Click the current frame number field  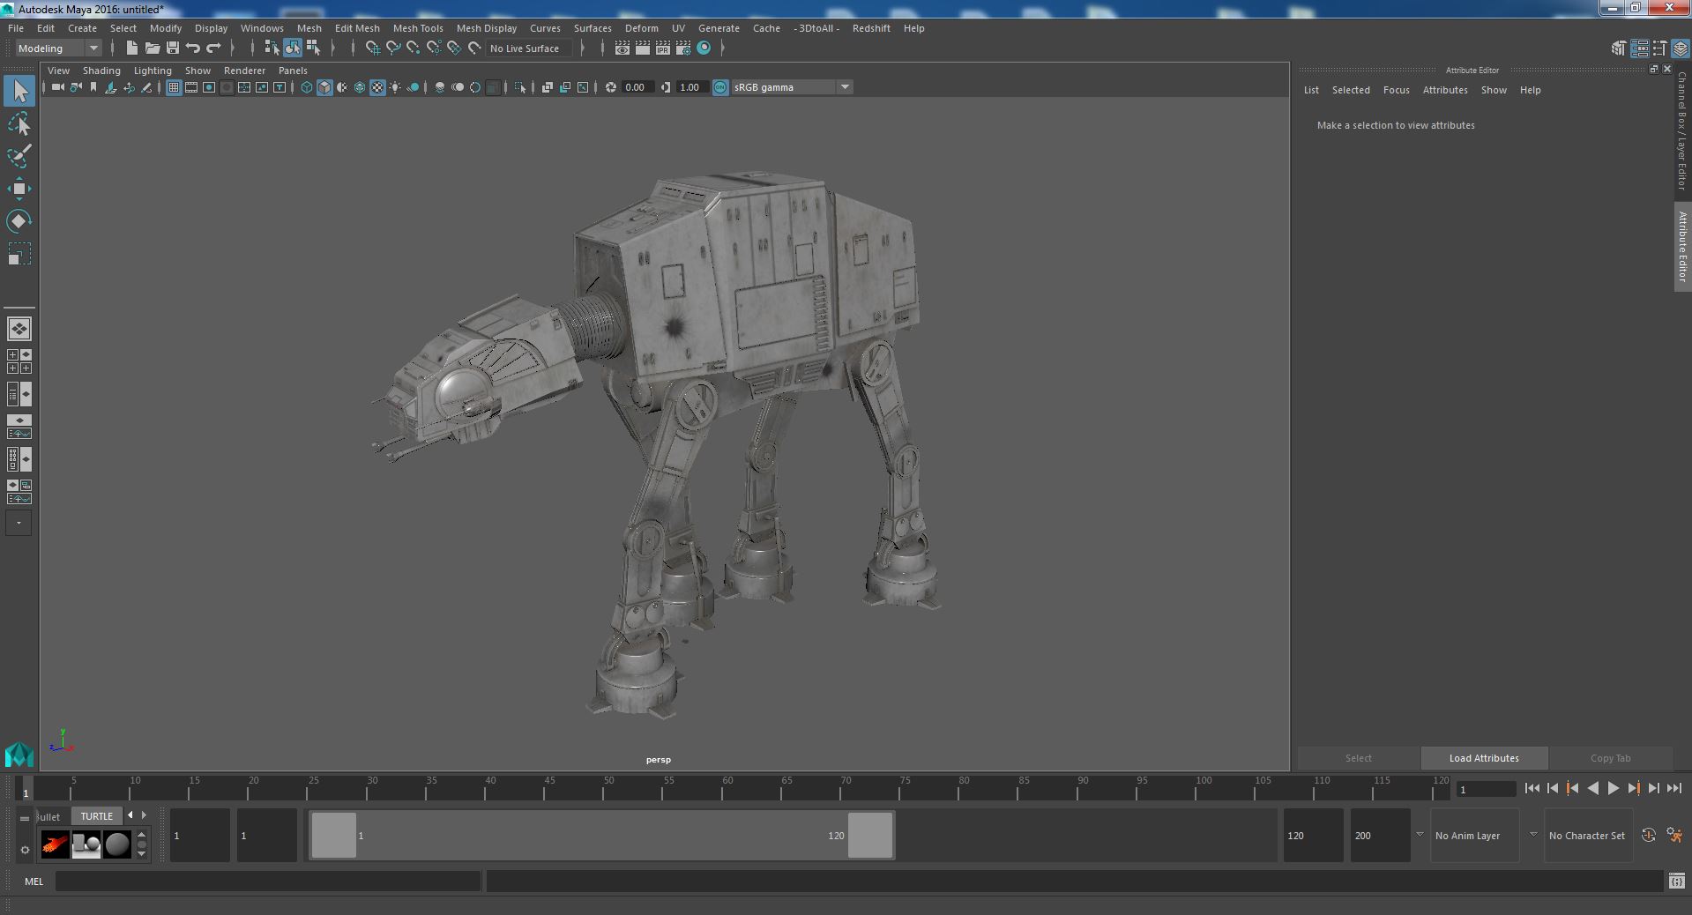point(1486,789)
